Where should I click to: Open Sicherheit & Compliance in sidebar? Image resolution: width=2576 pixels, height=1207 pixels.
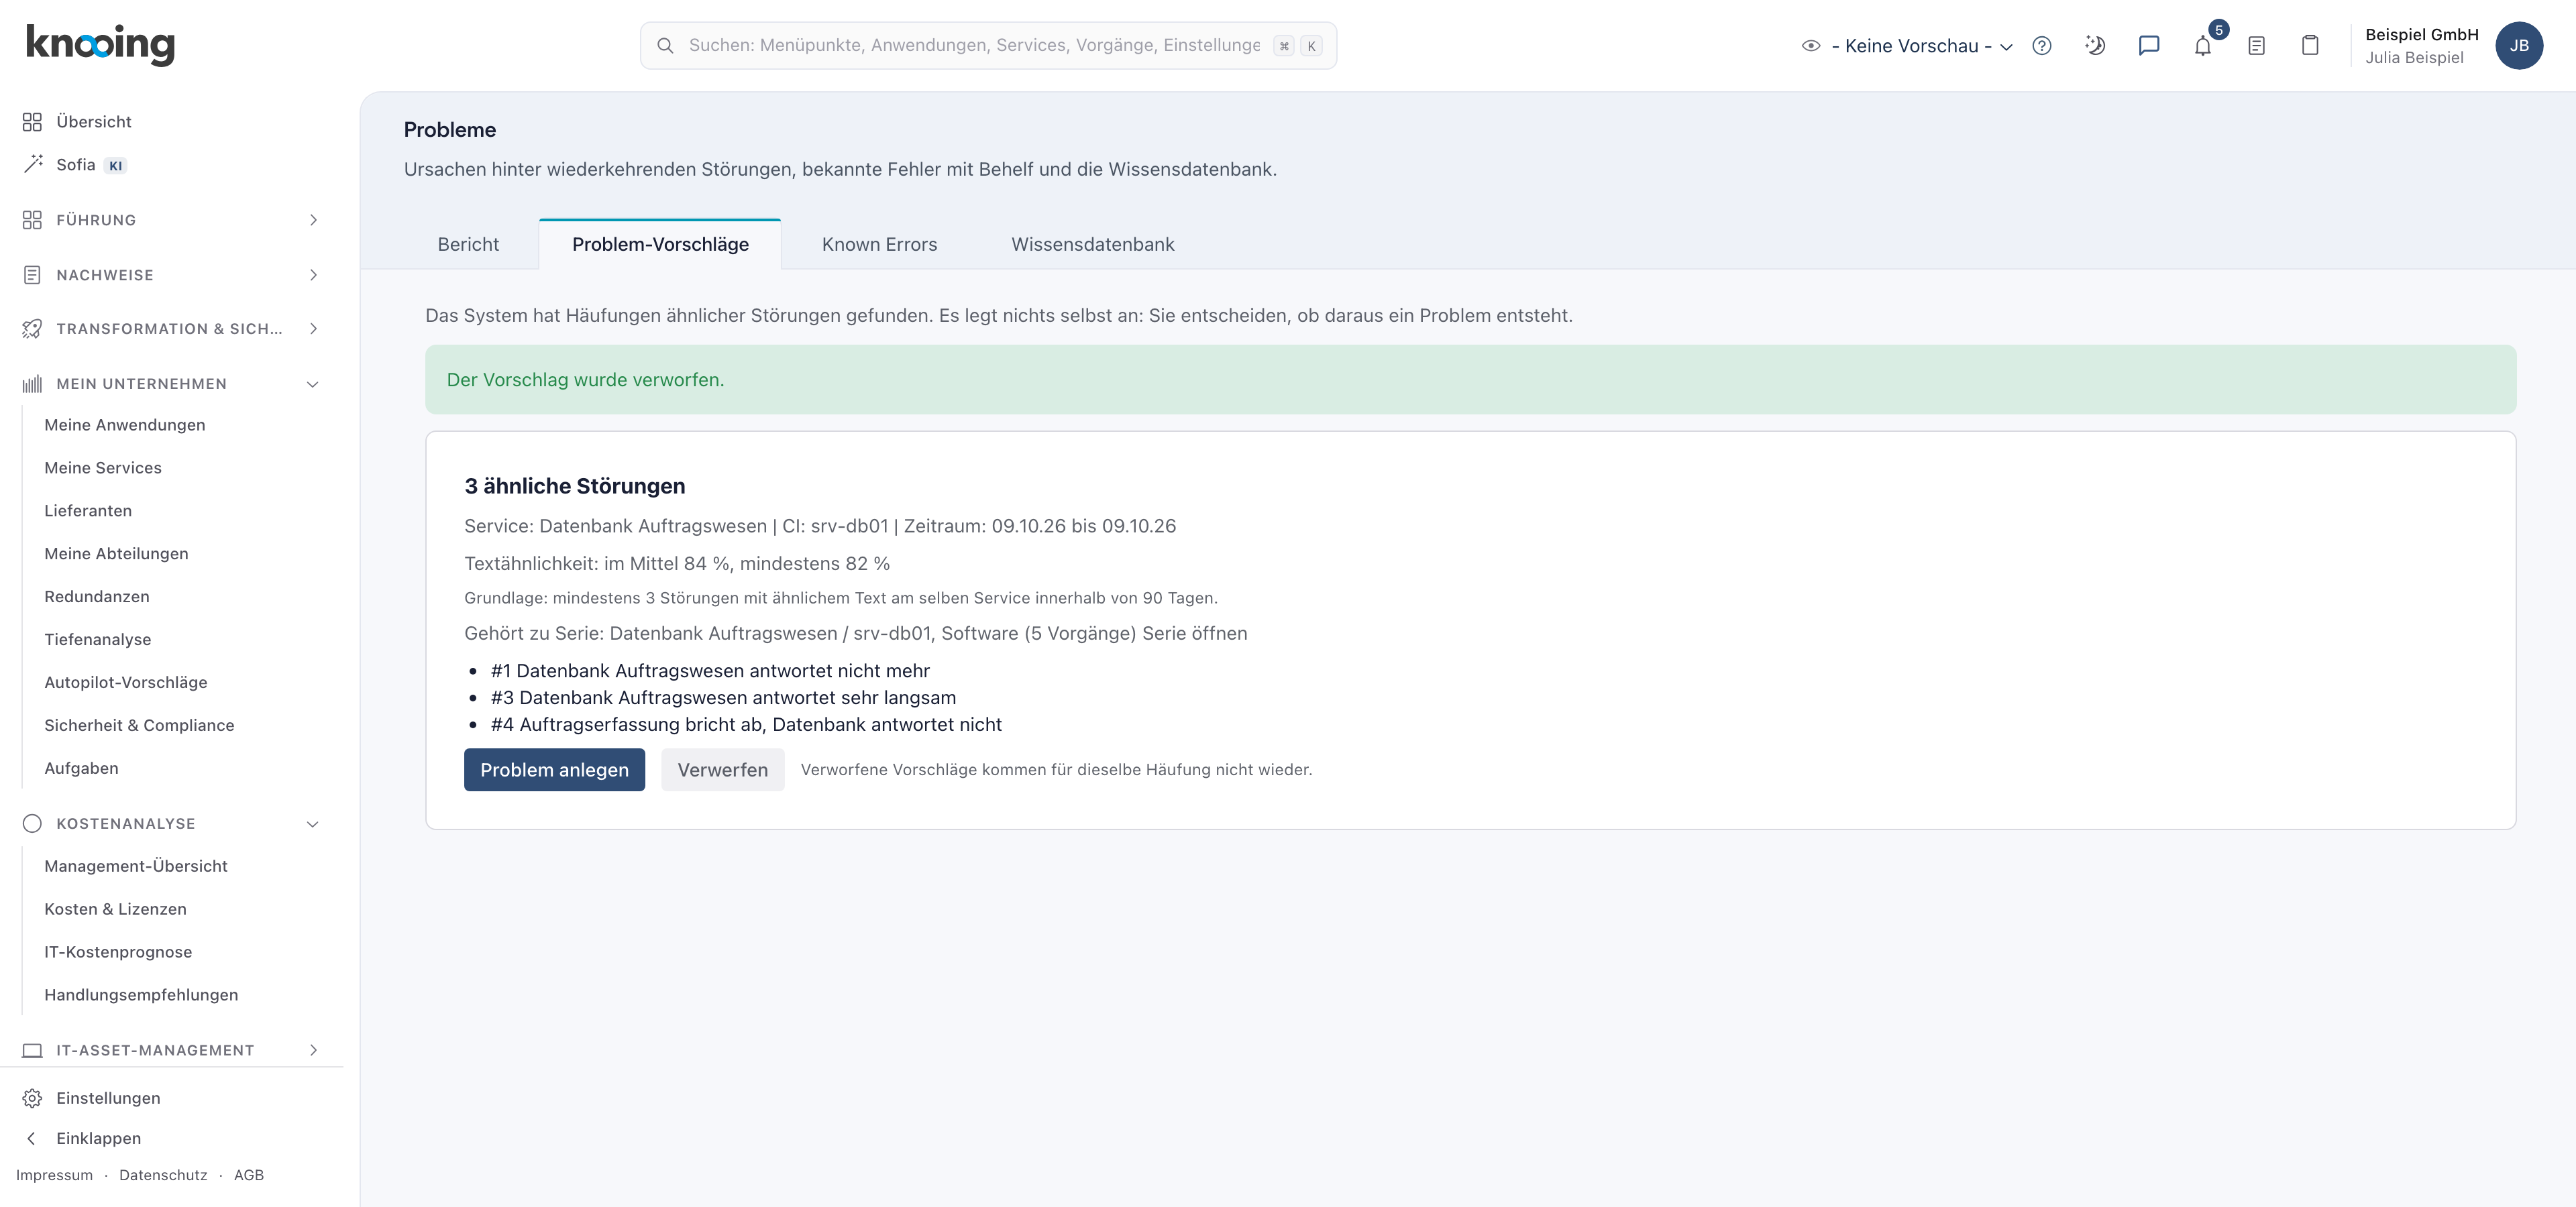pyautogui.click(x=139, y=726)
